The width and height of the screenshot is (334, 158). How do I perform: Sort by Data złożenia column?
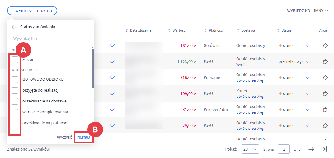click(140, 30)
